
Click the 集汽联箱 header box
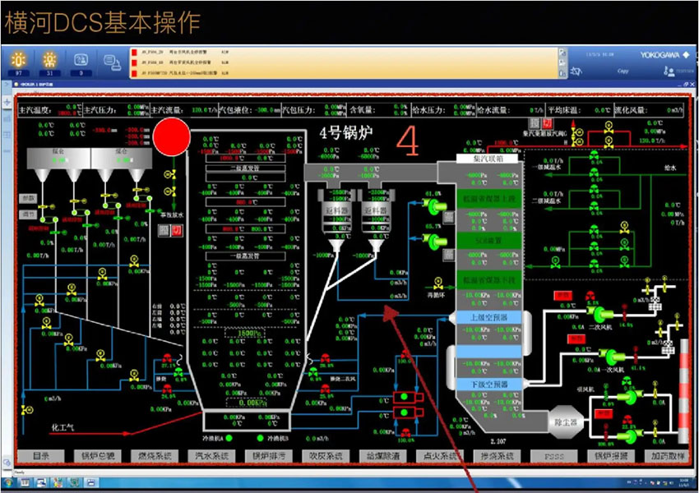tap(488, 158)
